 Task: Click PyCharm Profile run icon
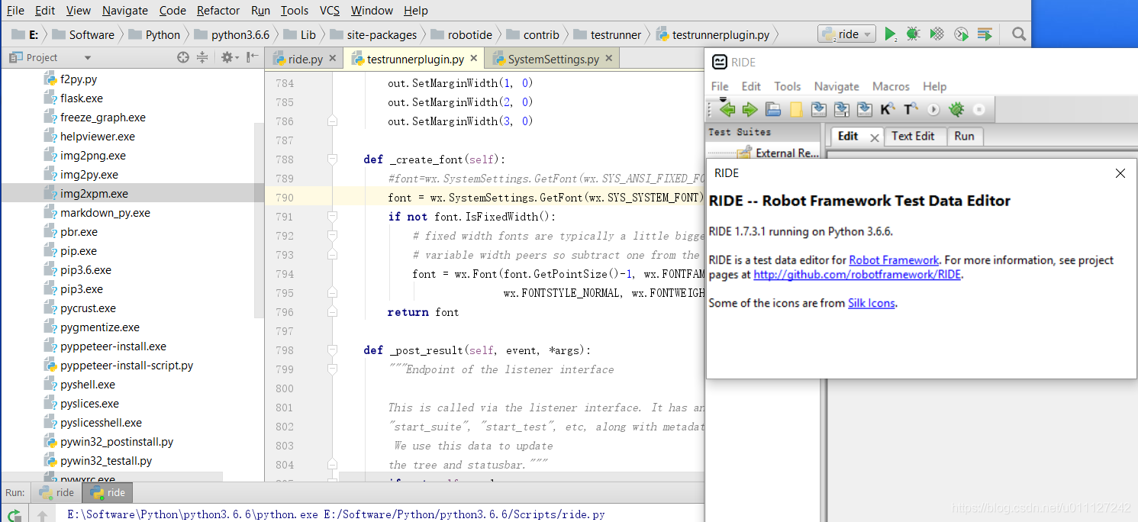961,34
